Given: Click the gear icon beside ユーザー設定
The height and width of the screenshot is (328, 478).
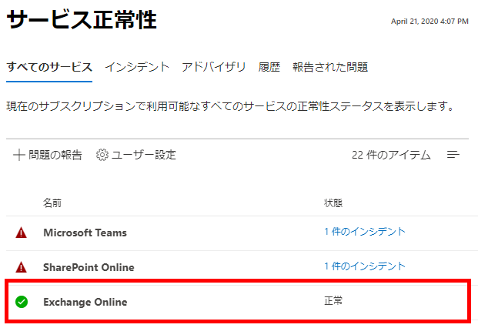Looking at the screenshot, I should click(x=102, y=155).
